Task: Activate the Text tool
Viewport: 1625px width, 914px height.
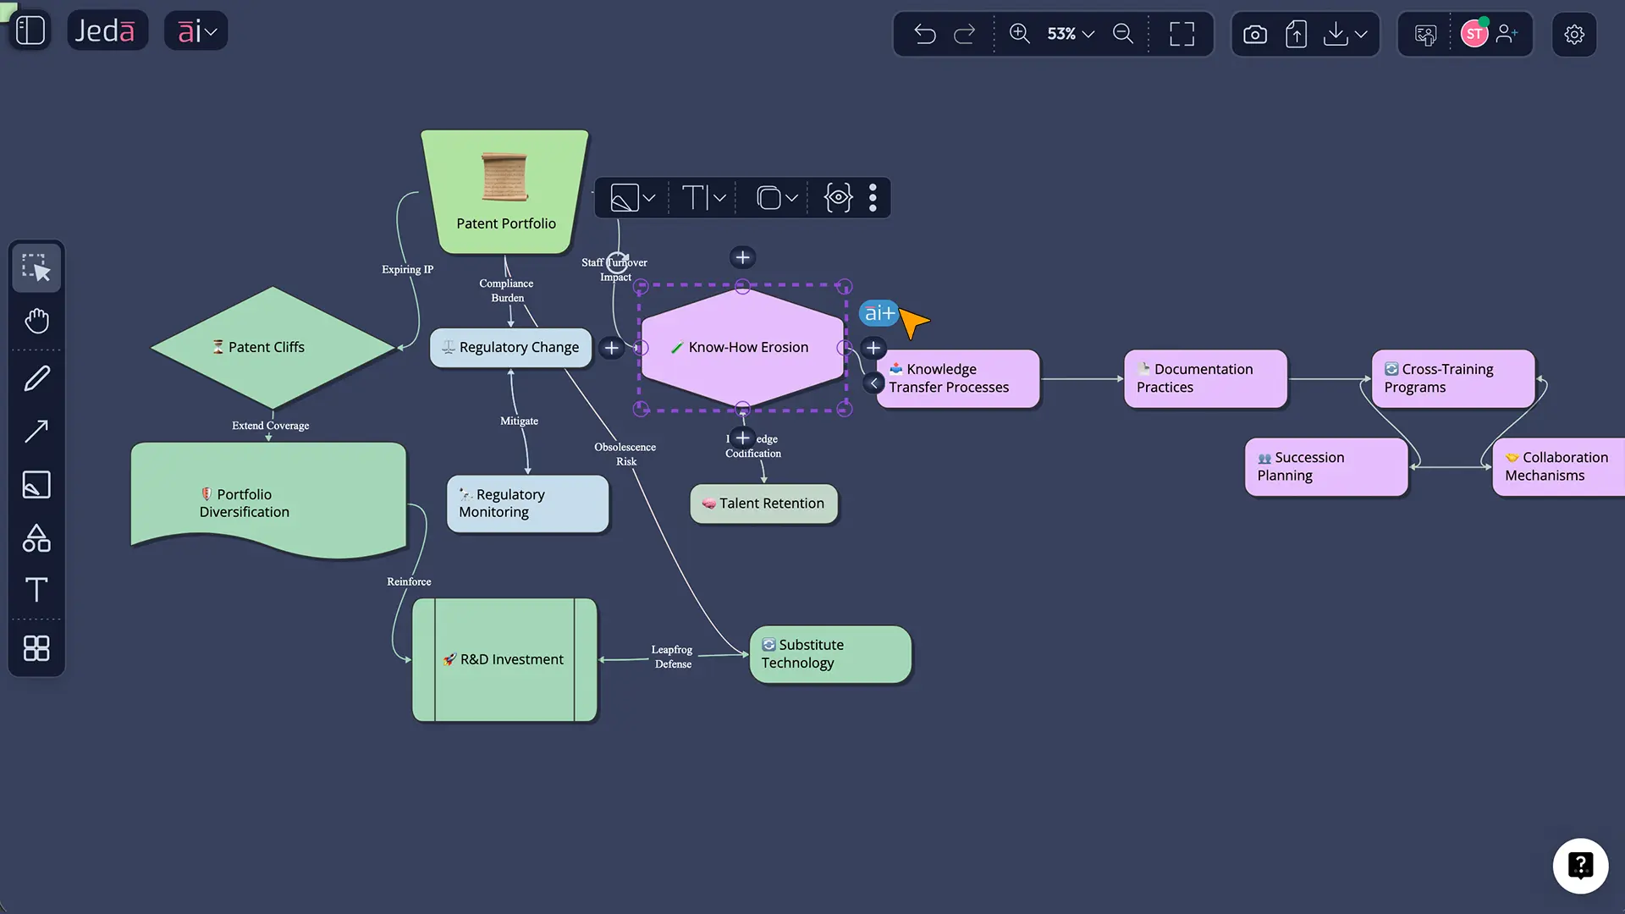Action: 36,590
